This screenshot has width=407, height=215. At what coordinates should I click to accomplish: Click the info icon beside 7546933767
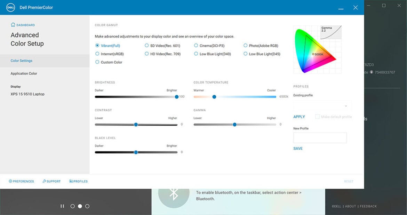(x=372, y=72)
